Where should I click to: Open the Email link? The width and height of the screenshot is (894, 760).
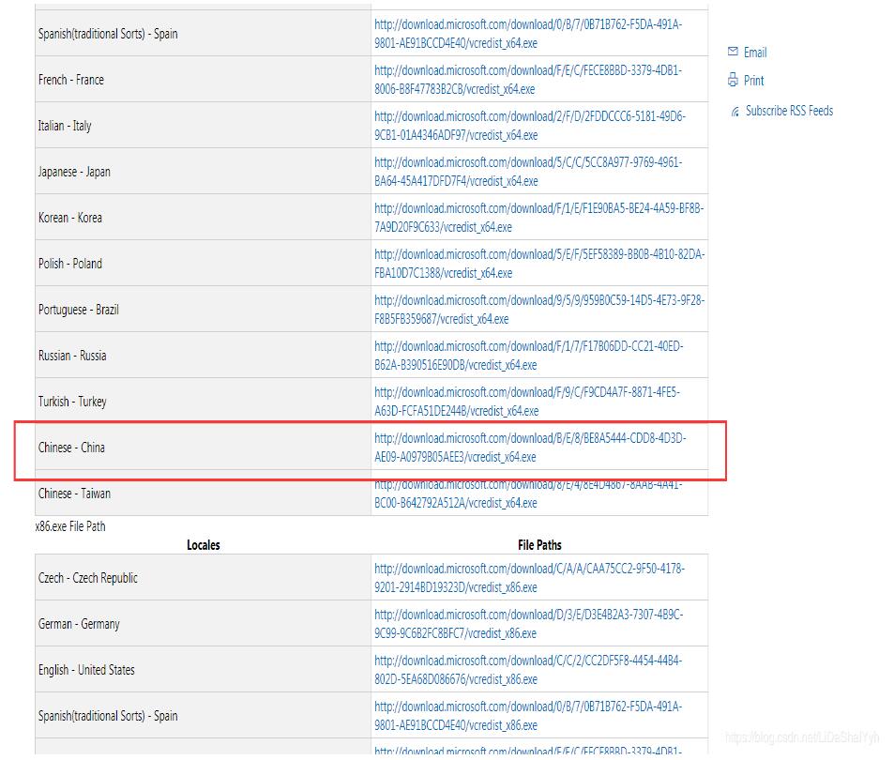755,53
